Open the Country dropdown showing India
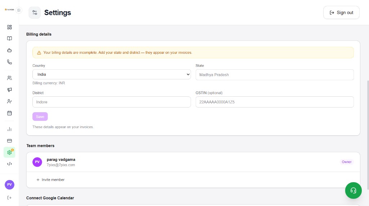The image size is (369, 206). (112, 74)
